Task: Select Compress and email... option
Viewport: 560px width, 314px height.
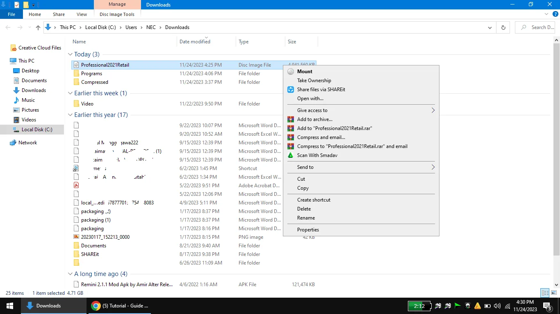Action: [x=321, y=137]
